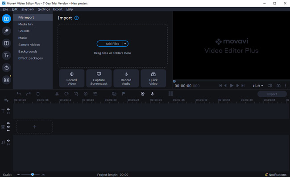The height and width of the screenshot is (177, 290).
Task: Select Effect packages in the import list
Action: (x=30, y=58)
